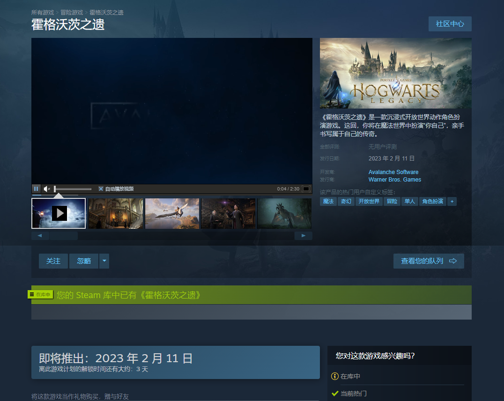Screen dimensions: 504x401
Task: Select the 冒险 tag
Action: click(392, 201)
